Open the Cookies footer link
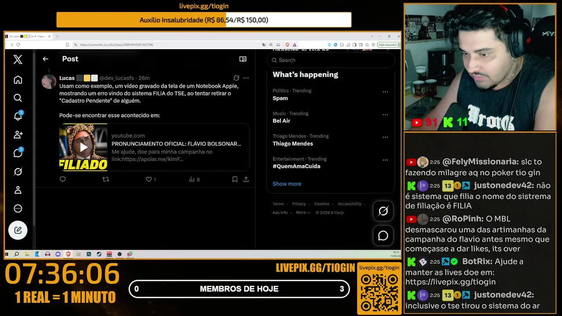 (321, 204)
